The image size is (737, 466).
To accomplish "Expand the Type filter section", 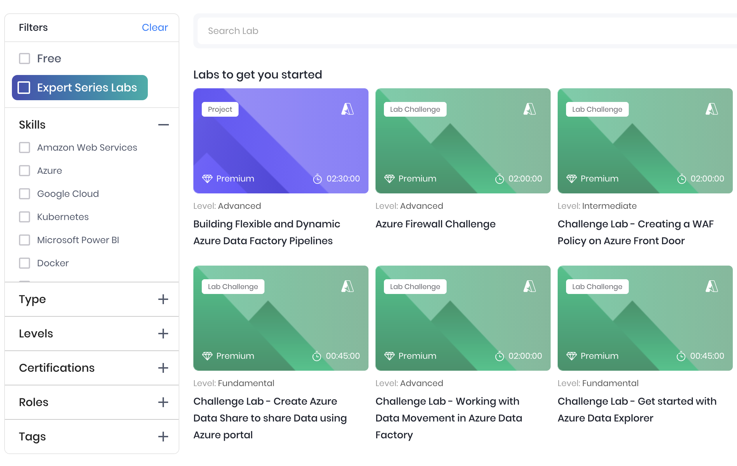I will click(x=163, y=299).
